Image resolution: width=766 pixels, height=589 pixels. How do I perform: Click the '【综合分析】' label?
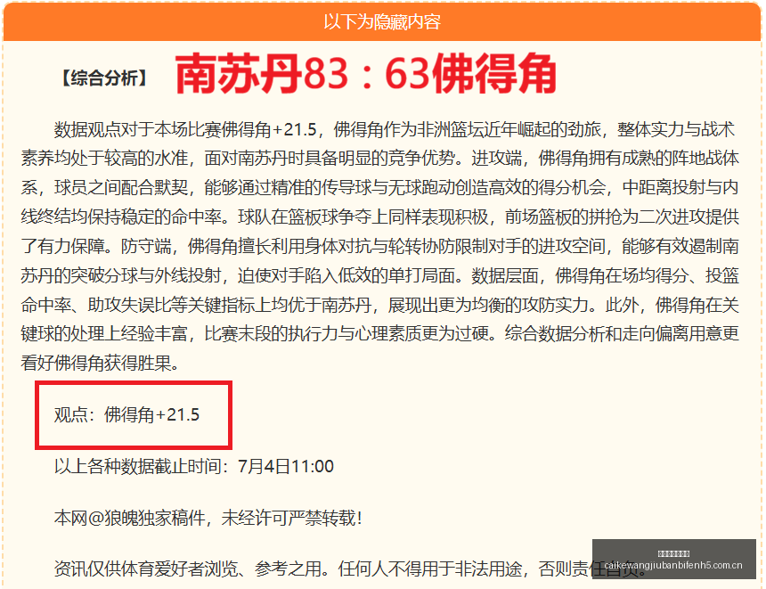pos(104,78)
